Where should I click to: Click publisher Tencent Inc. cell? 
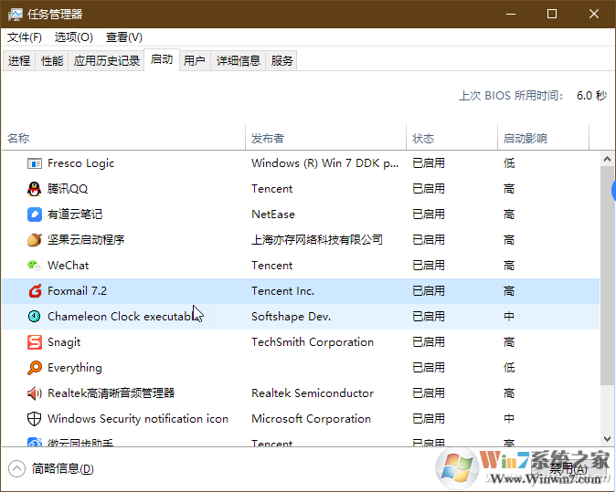[x=282, y=291]
